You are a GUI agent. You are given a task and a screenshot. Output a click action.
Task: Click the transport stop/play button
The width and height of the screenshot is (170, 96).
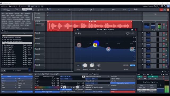153,77
